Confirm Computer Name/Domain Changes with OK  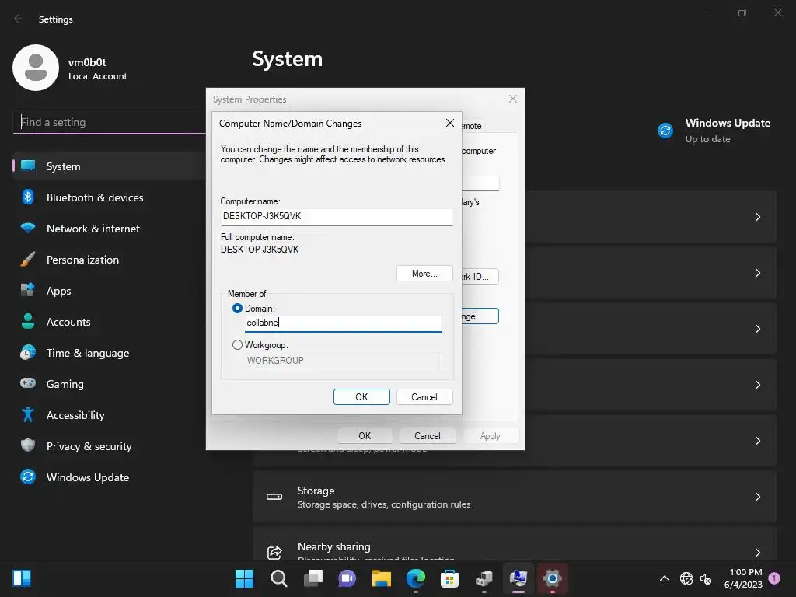click(361, 397)
